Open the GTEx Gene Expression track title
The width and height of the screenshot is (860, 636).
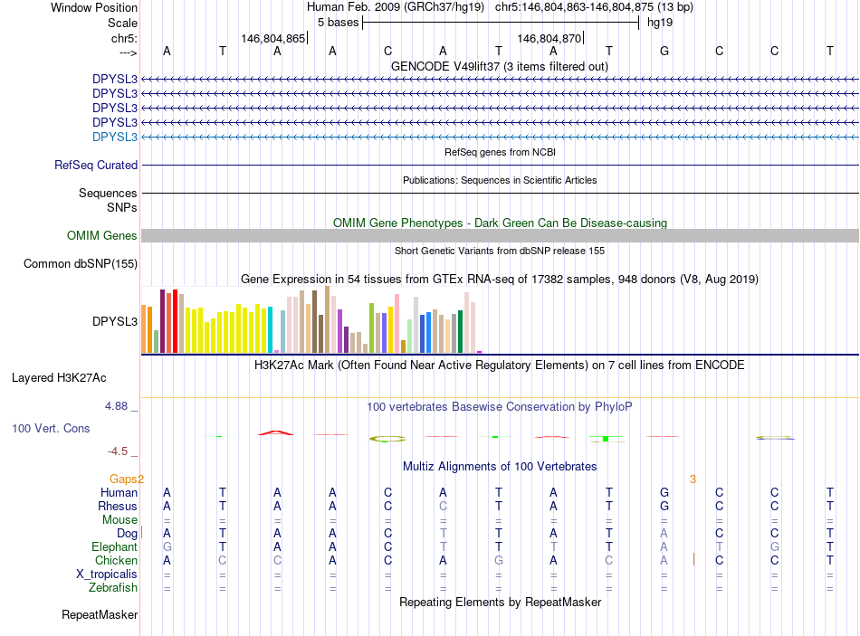pyautogui.click(x=499, y=279)
